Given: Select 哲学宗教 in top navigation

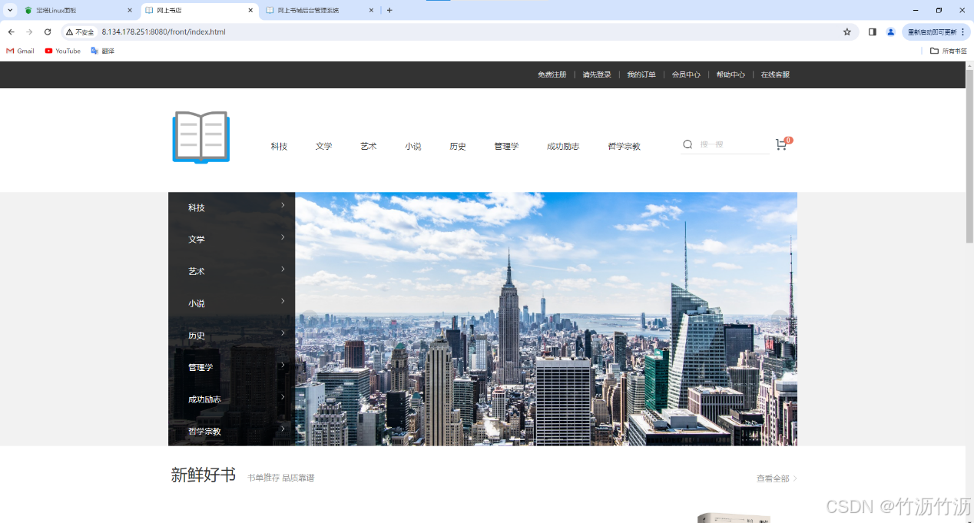Looking at the screenshot, I should pos(624,146).
